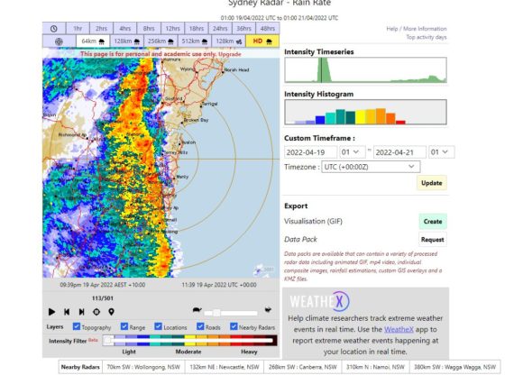
Task: Select the 18hrs timeframe tab
Action: (197, 29)
